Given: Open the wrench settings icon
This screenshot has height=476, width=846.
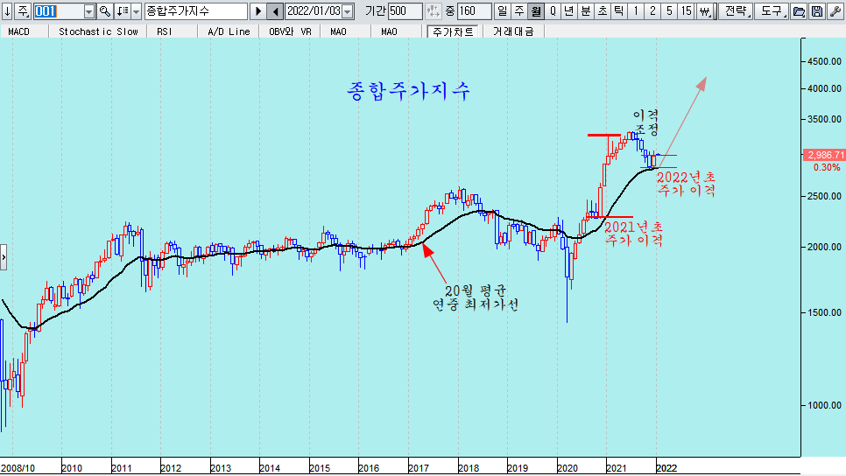Looking at the screenshot, I should [834, 11].
